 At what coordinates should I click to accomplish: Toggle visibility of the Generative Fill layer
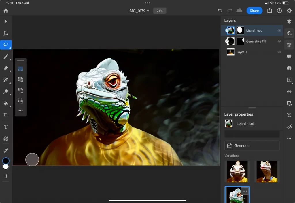[x=279, y=41]
